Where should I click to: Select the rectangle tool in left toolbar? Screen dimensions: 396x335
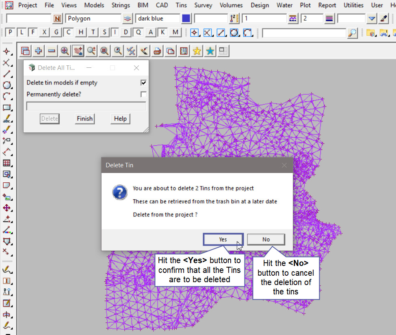pyautogui.click(x=7, y=108)
